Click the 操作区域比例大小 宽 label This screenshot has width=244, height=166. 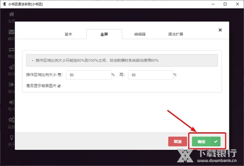pyautogui.click(x=44, y=75)
